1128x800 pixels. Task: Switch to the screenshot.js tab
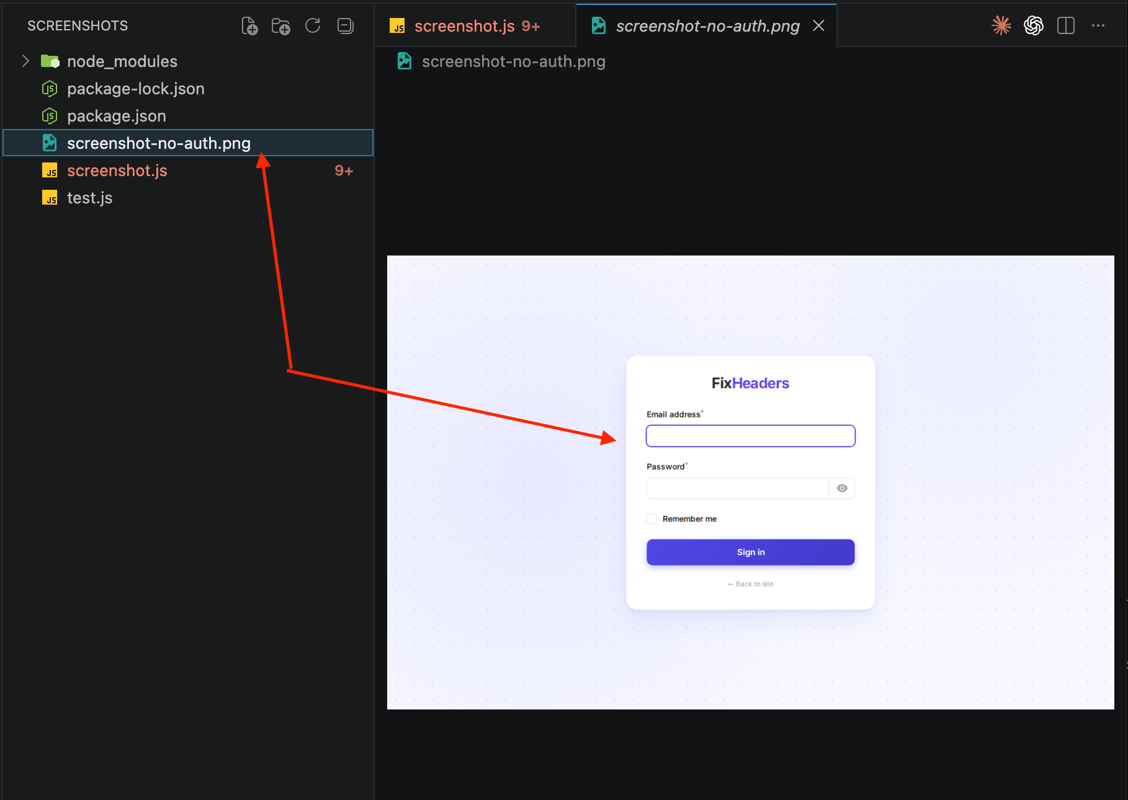465,25
